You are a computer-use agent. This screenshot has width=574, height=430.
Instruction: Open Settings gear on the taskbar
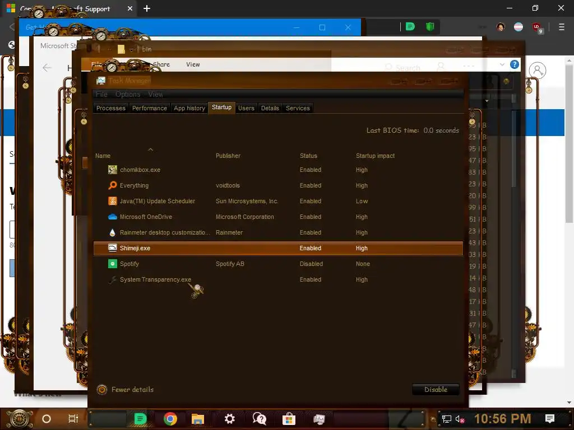coord(229,419)
